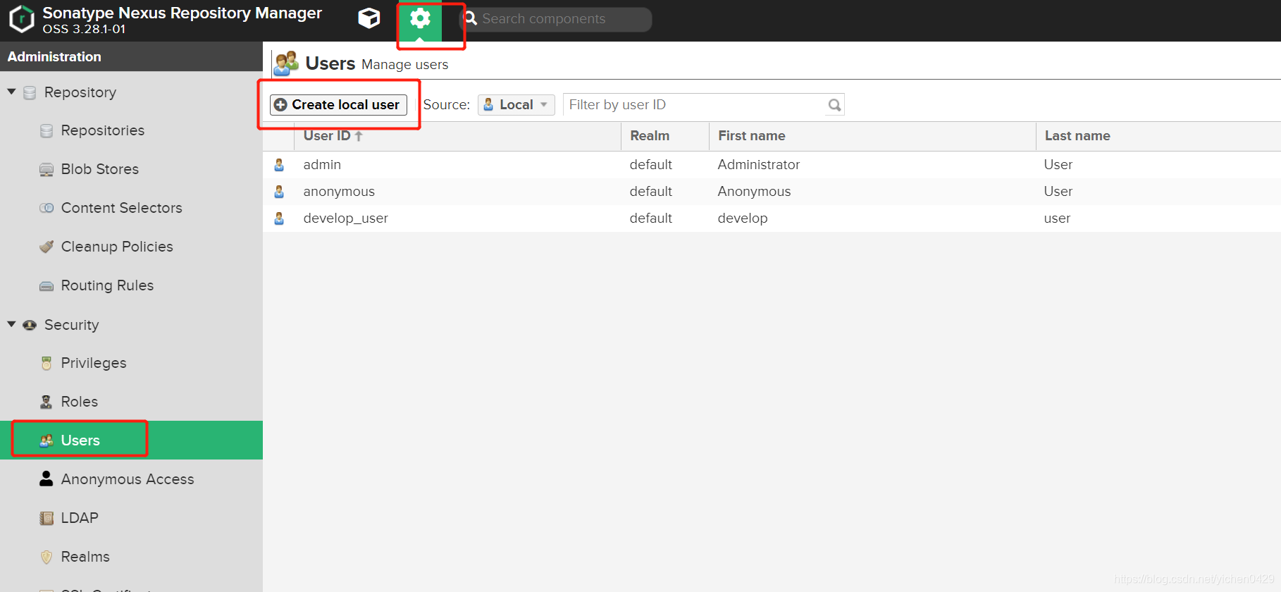Viewport: 1281px width, 592px height.
Task: Open the Source Local dropdown
Action: coord(516,104)
